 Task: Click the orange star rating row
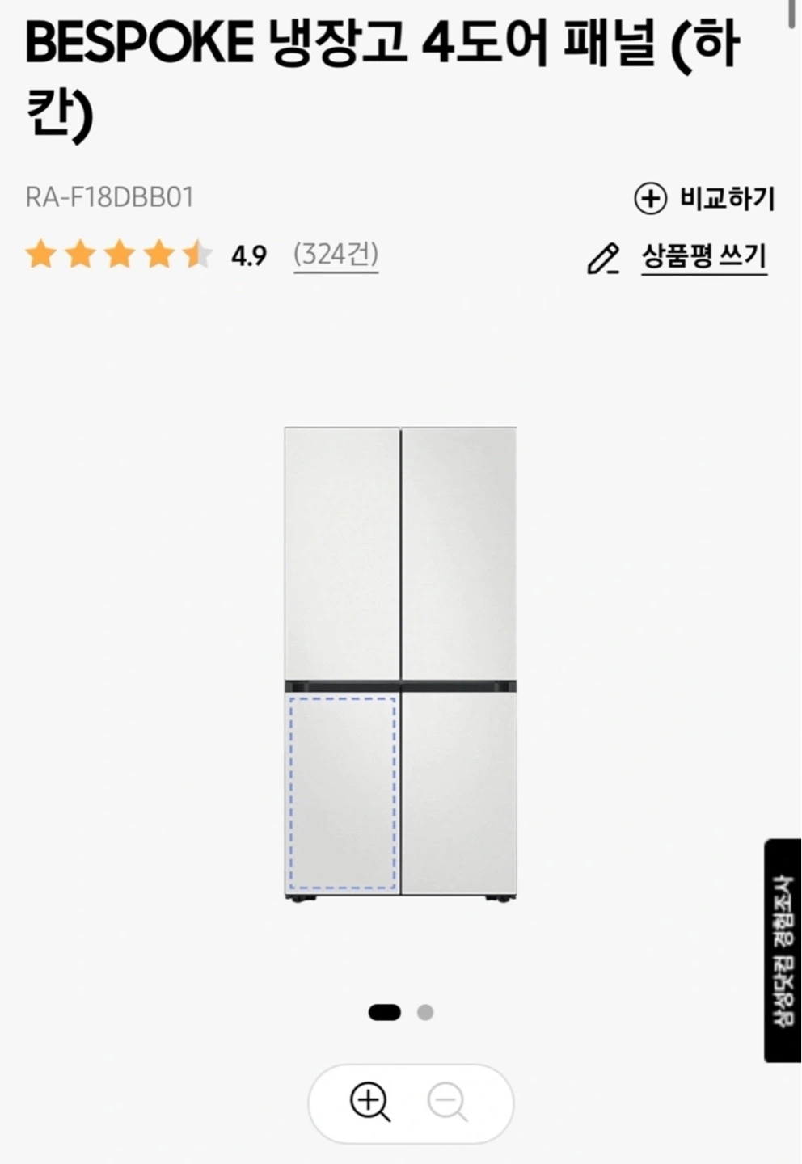[x=119, y=255]
